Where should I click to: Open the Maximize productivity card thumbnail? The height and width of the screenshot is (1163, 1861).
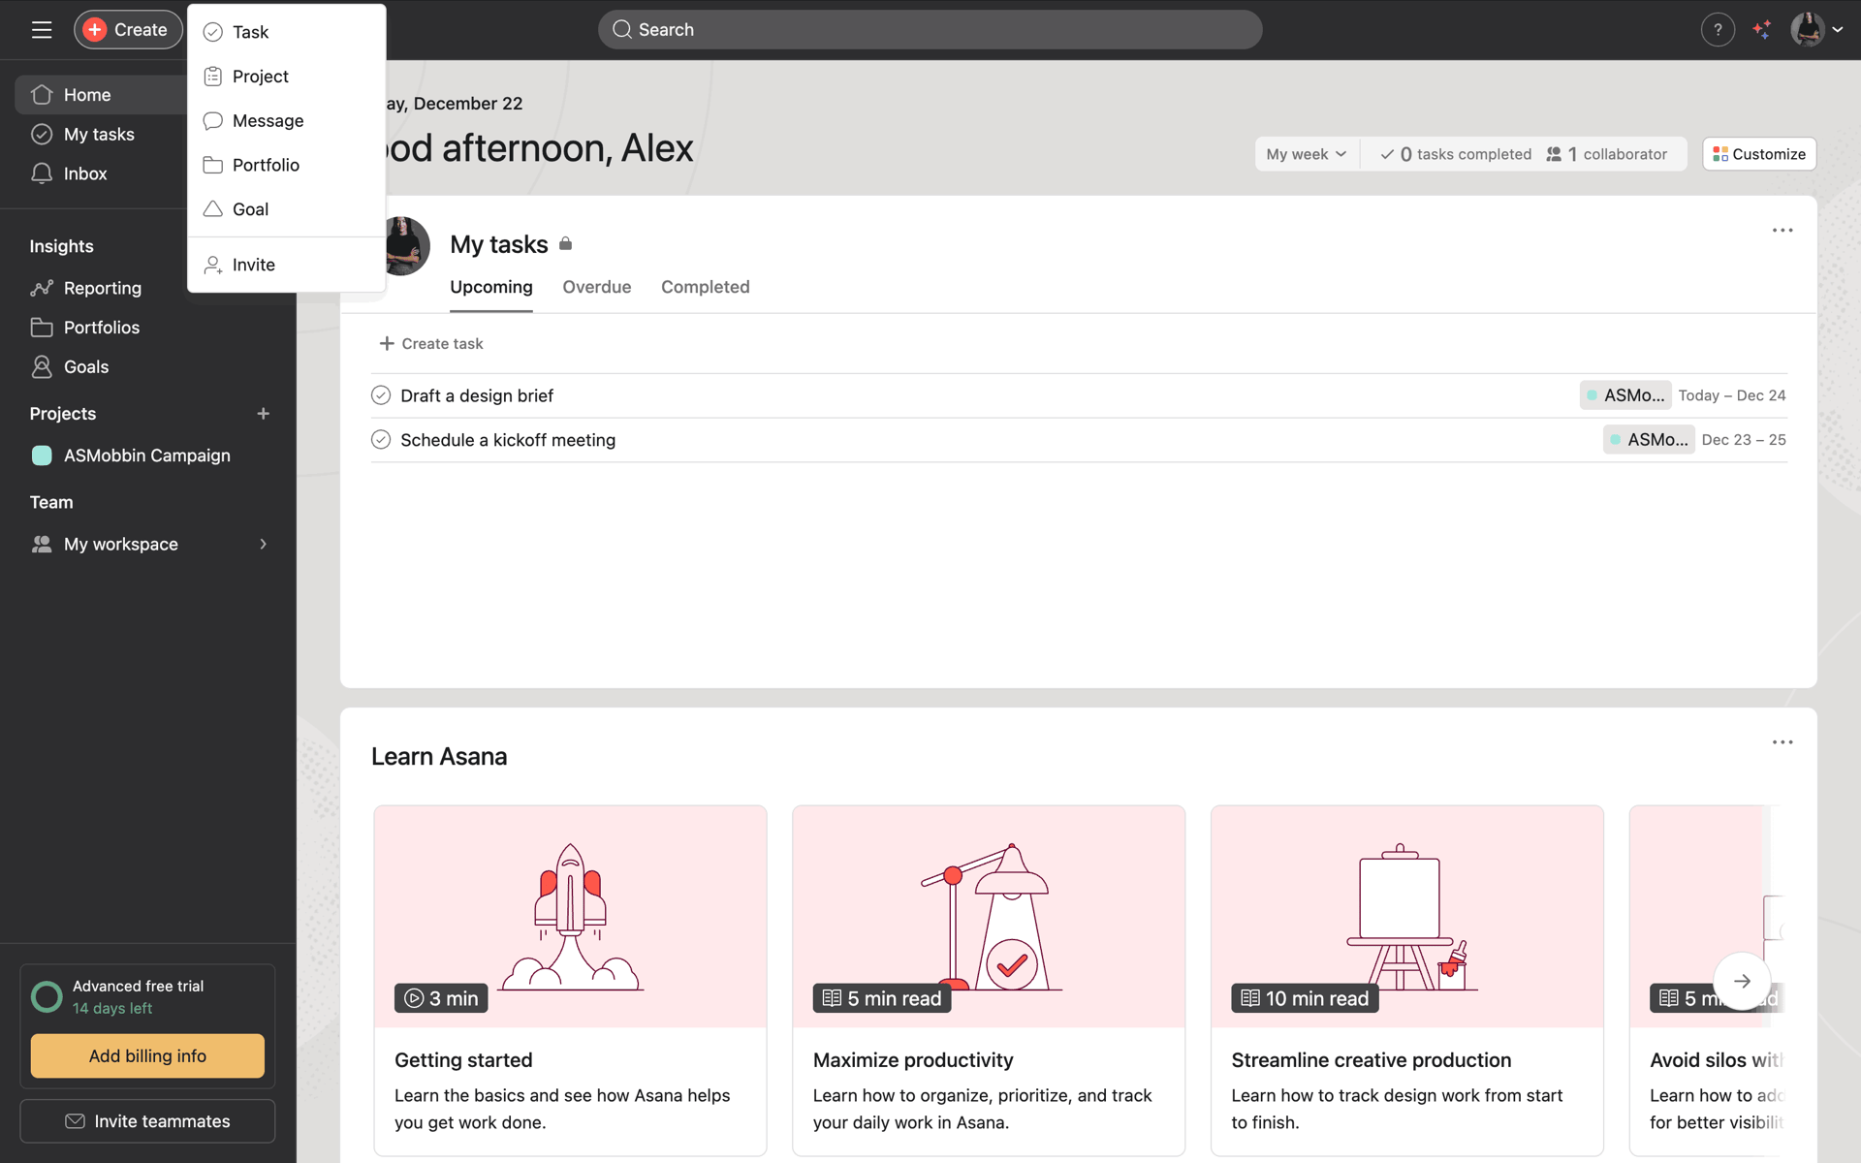pyautogui.click(x=989, y=917)
